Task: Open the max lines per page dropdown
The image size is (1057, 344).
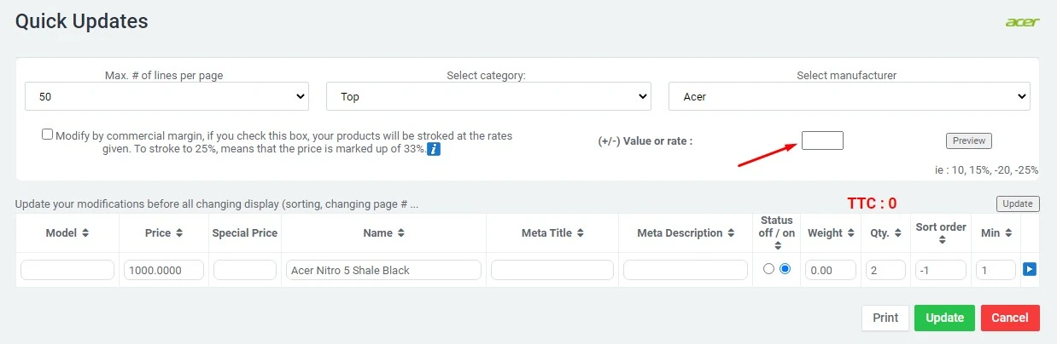Action: point(166,96)
